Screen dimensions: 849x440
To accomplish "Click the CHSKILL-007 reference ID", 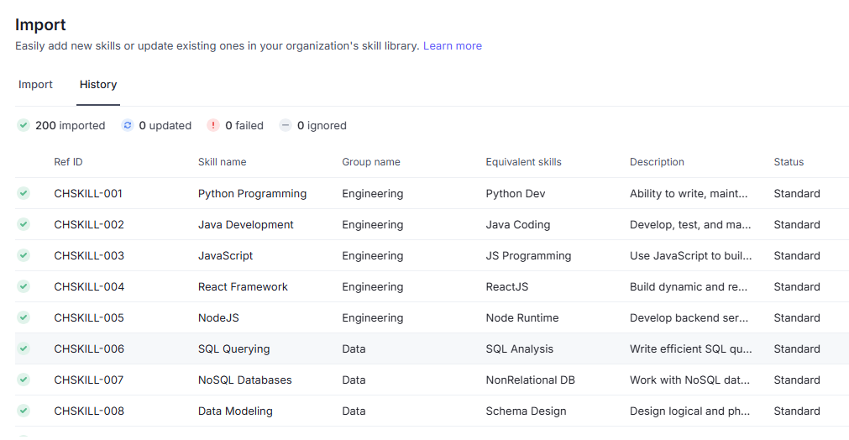I will pos(89,380).
